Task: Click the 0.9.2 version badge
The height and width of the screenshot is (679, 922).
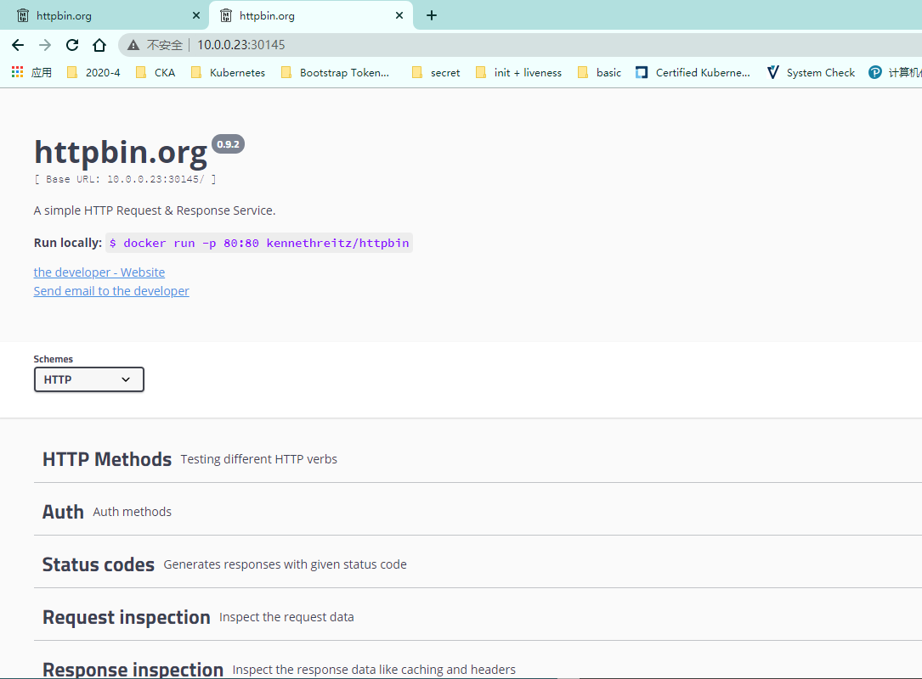Action: 228,144
